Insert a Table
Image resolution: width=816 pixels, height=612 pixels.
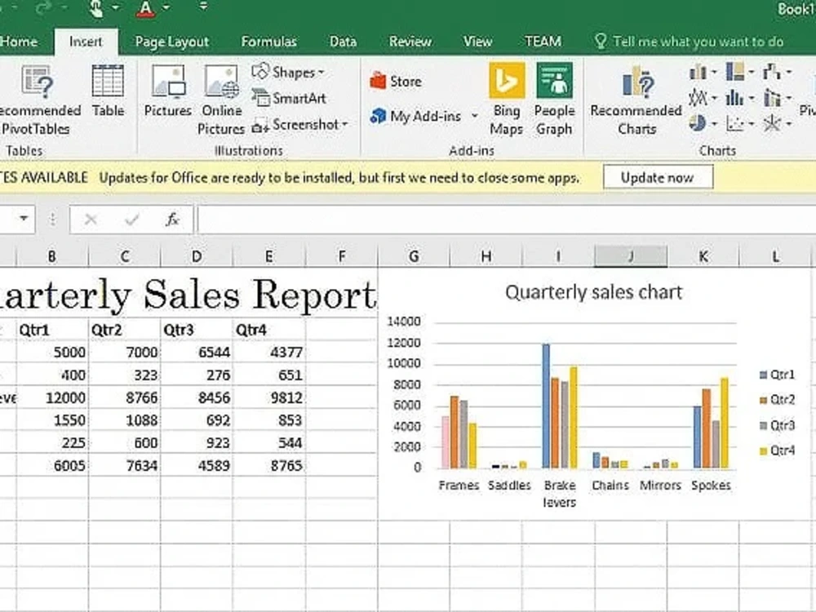108,91
